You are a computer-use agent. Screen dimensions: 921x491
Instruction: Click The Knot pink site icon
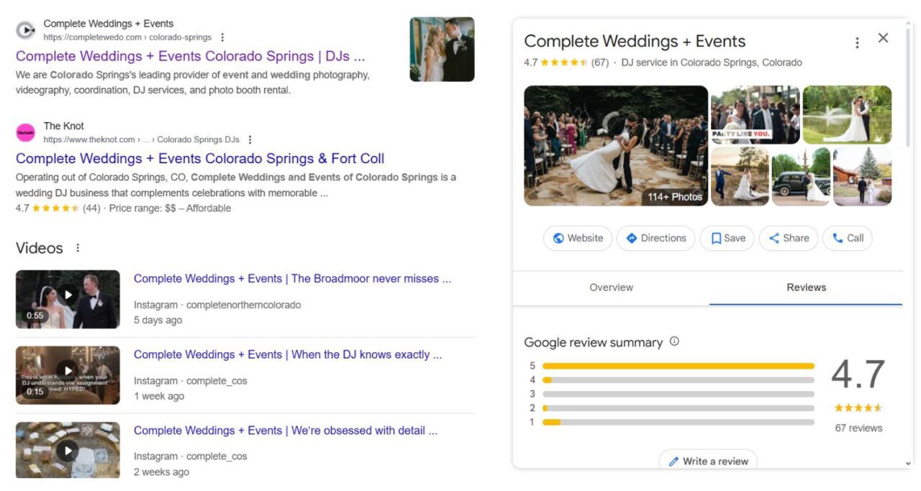coord(25,132)
